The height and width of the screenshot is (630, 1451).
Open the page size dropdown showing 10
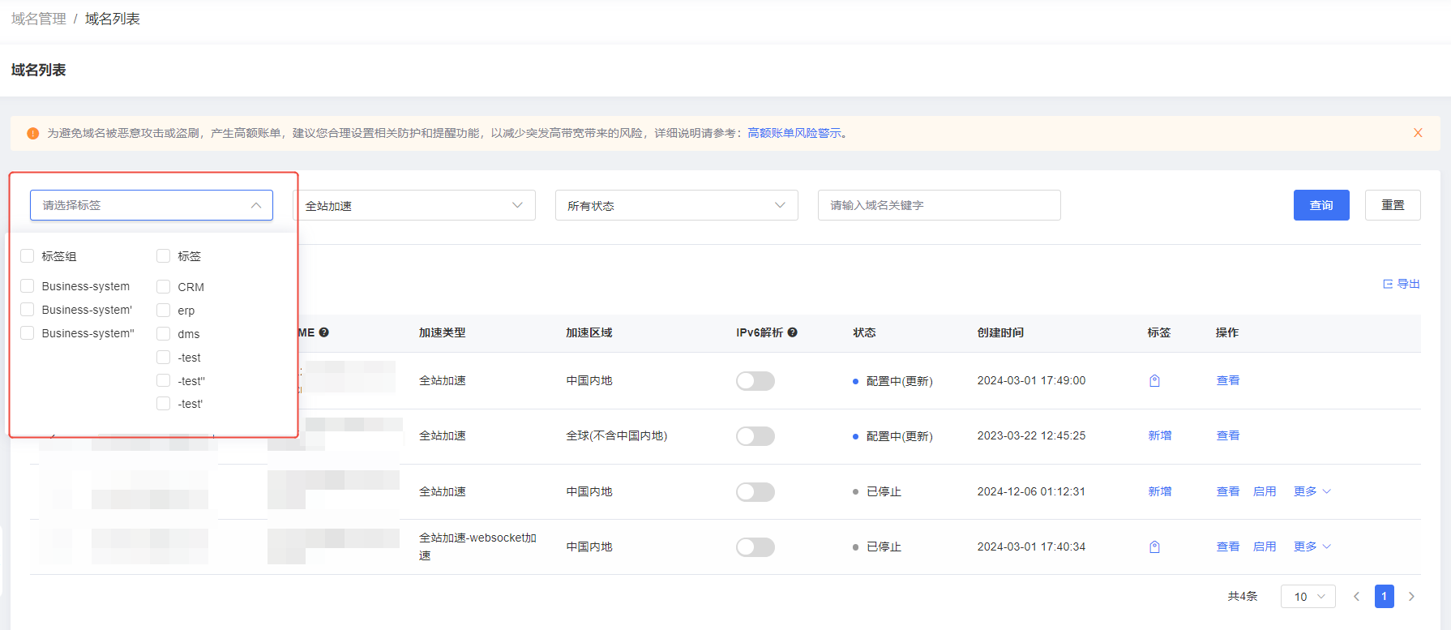pos(1308,596)
